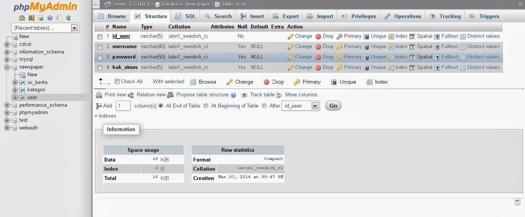Expand the mysql database node

pyautogui.click(x=7, y=60)
